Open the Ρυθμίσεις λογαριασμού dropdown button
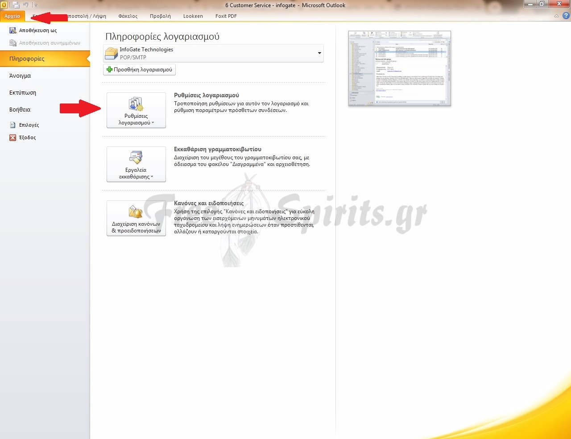The image size is (571, 439). (x=136, y=110)
